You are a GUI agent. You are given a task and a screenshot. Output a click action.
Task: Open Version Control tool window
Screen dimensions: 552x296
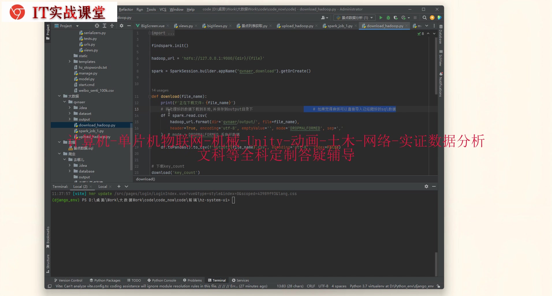point(68,280)
